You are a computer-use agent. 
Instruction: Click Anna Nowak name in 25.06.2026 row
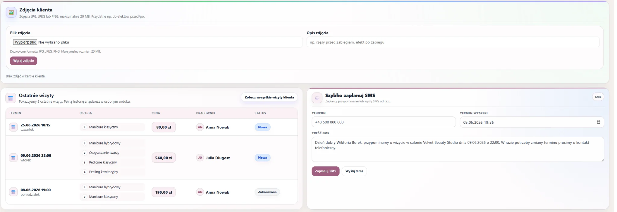pos(218,127)
